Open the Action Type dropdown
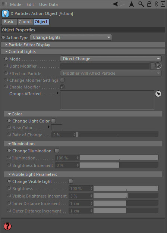This screenshot has width=167, height=233. click(x=71, y=37)
